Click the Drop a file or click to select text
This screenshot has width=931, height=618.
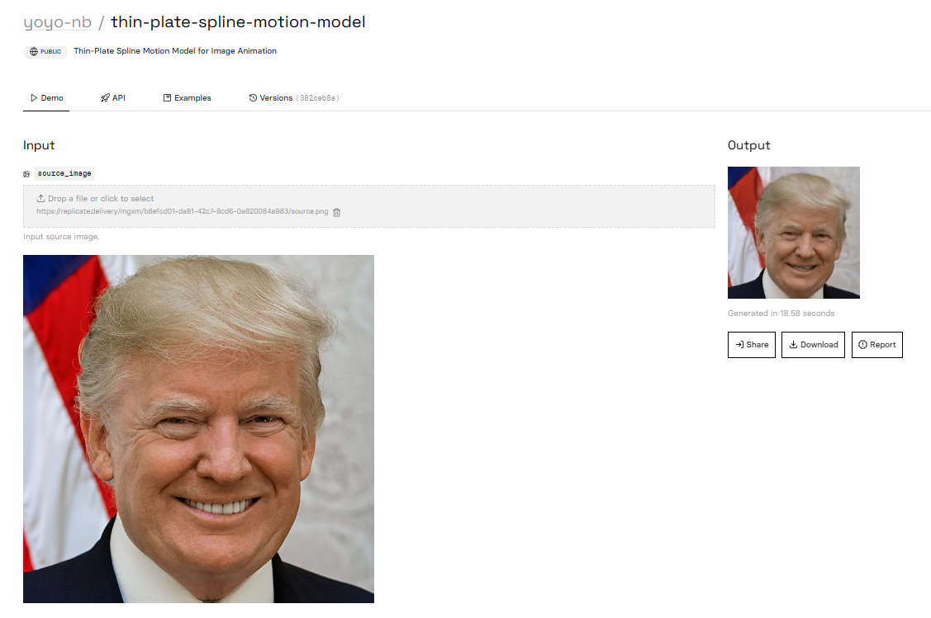pyautogui.click(x=101, y=199)
